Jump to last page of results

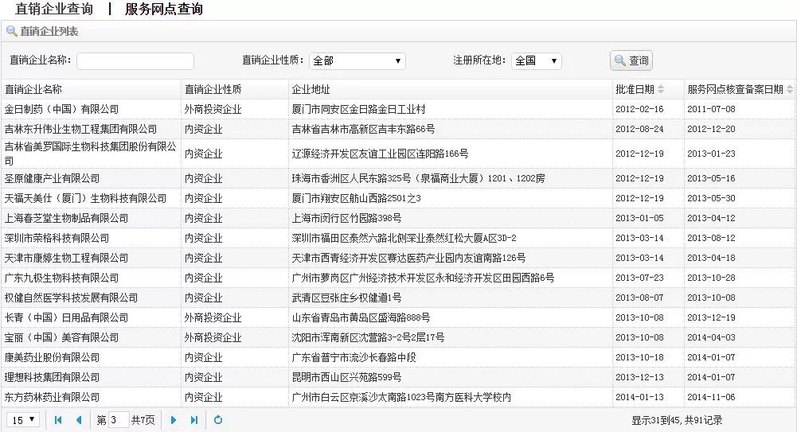click(193, 420)
